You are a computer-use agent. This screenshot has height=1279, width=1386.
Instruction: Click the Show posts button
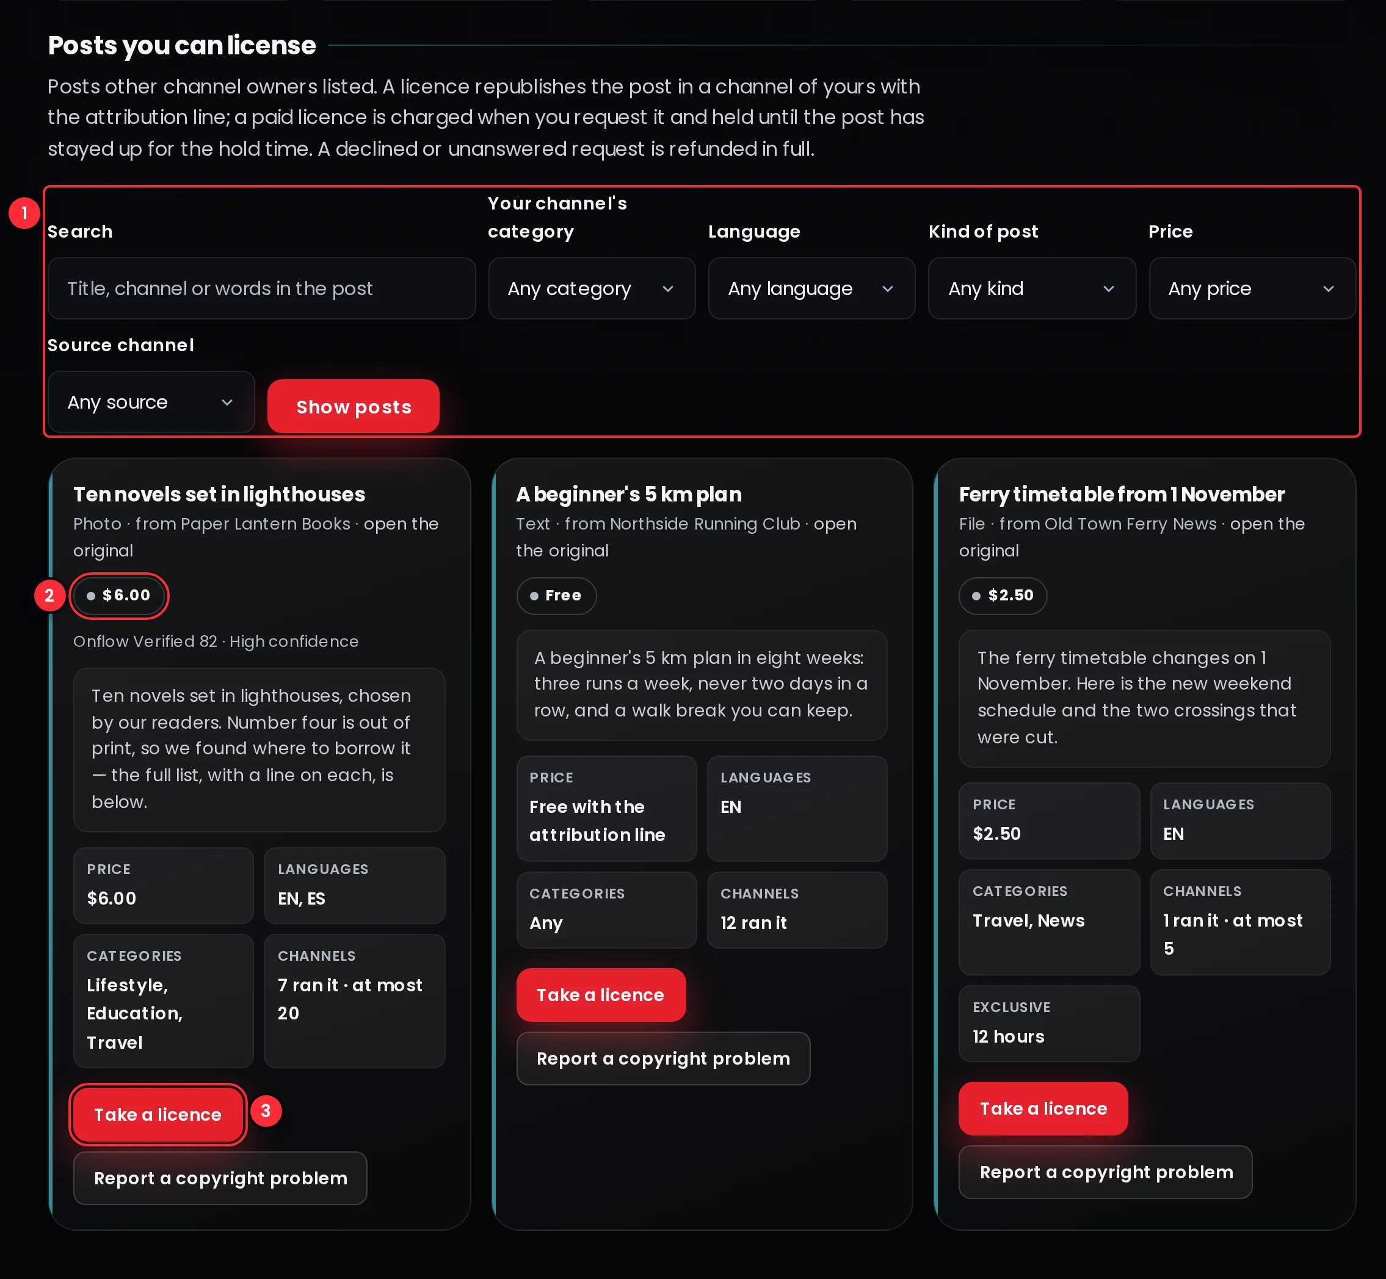point(354,406)
